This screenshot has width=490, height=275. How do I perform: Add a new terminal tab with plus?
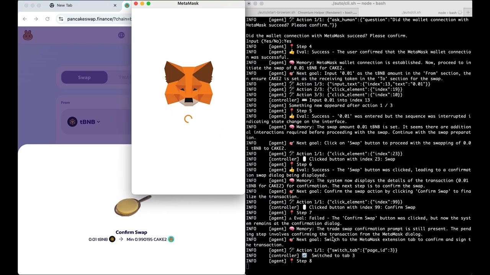click(468, 13)
